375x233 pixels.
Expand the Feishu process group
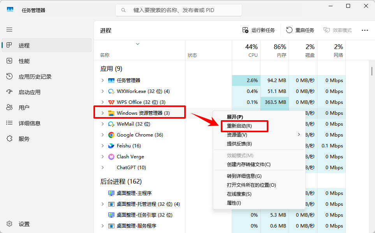(x=102, y=146)
